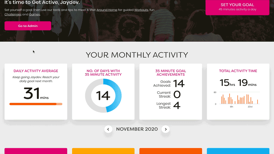This screenshot has height=154, width=274.
Task: Click the blue donut chart showing 14 days
Action: click(103, 95)
